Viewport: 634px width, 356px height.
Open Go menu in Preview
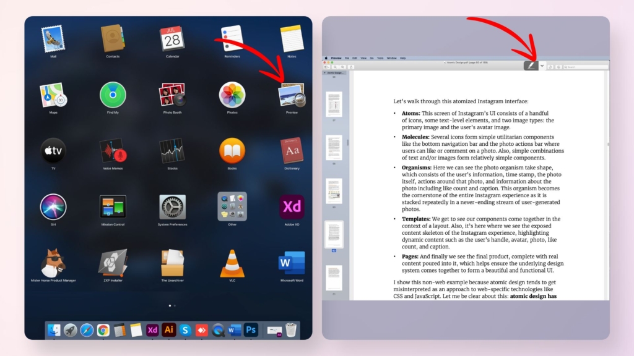click(371, 58)
